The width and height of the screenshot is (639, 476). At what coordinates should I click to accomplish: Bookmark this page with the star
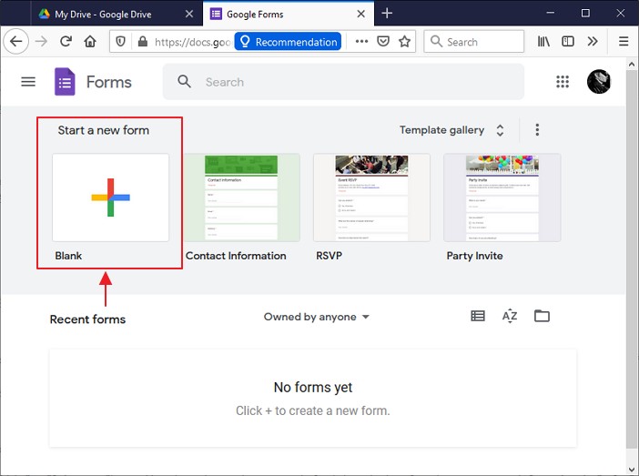point(405,41)
